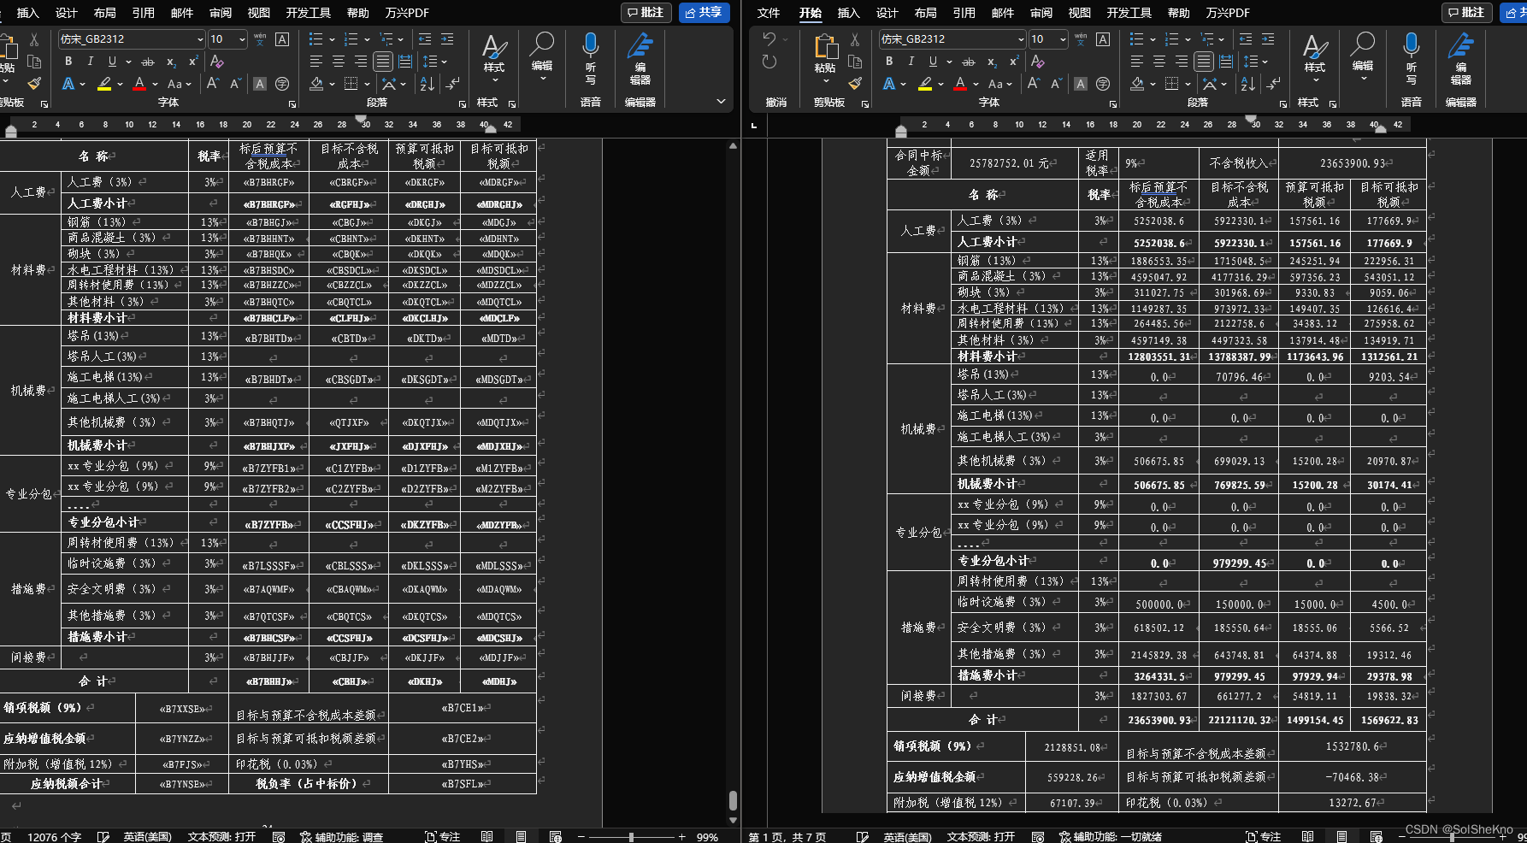This screenshot has width=1527, height=843.
Task: Click word count 12076 个字 in status bar
Action: point(54,837)
